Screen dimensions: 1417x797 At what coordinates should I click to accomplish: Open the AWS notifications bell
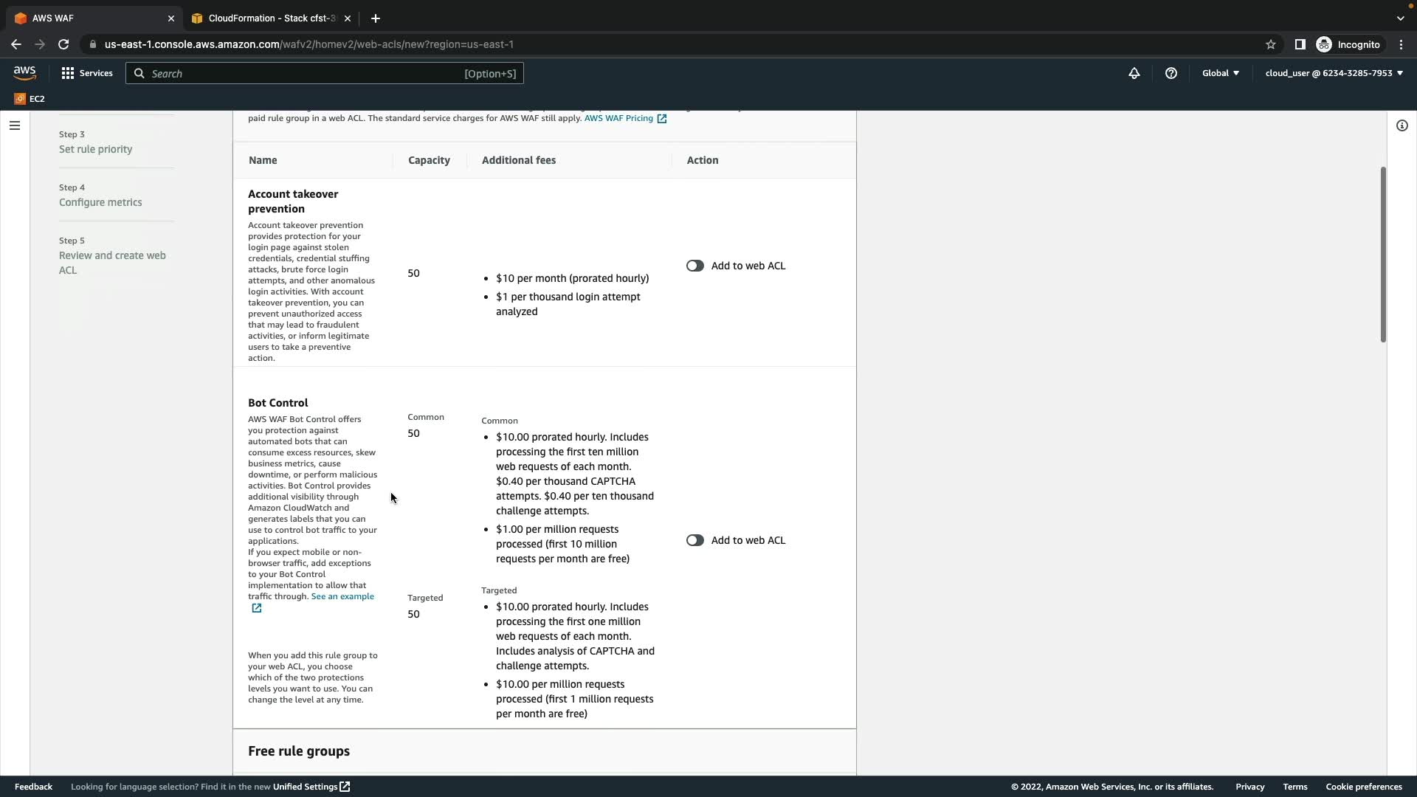pos(1134,73)
